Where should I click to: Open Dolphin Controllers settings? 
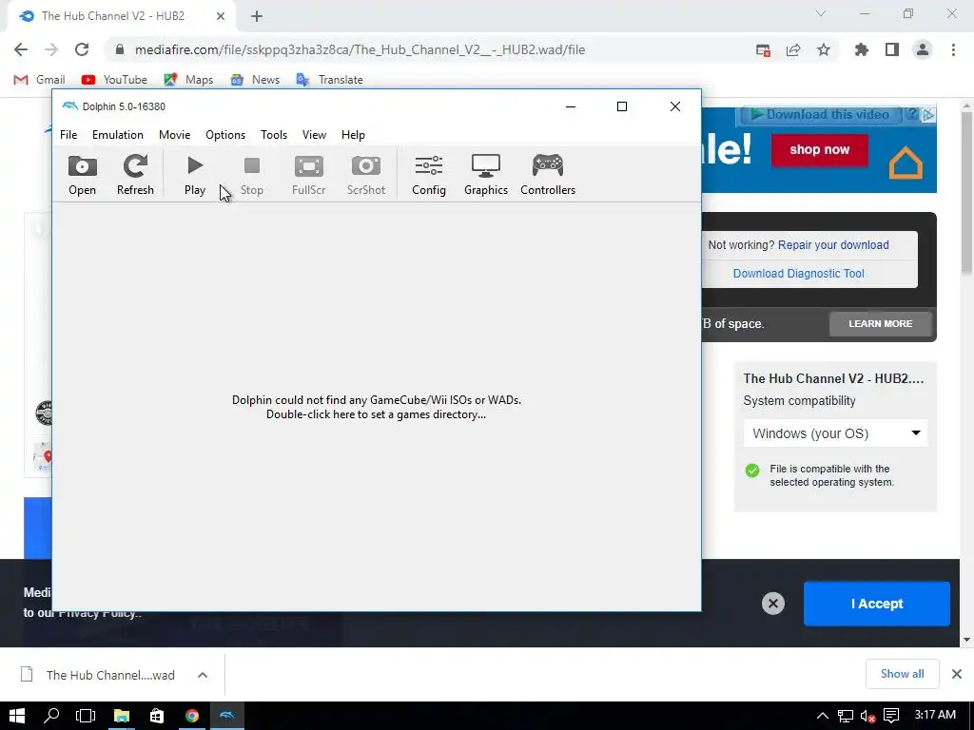coord(548,175)
